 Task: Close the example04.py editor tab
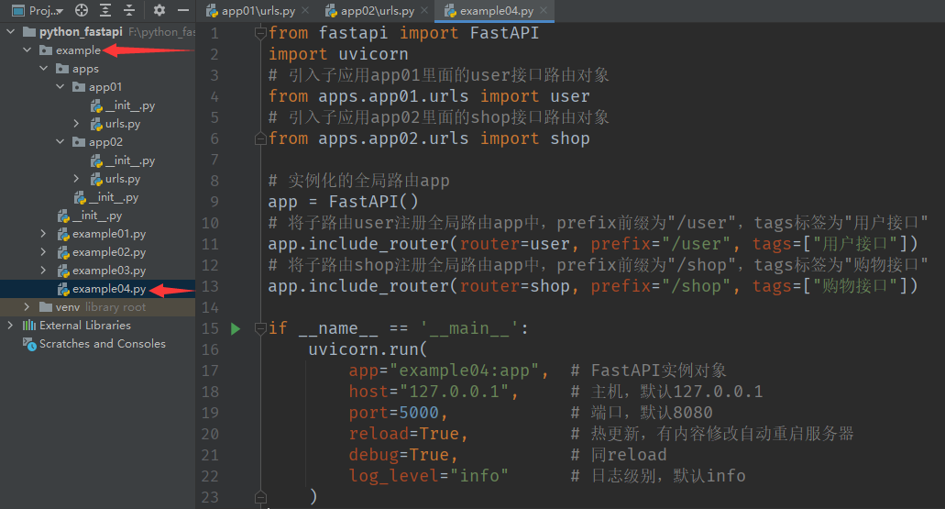tap(544, 11)
